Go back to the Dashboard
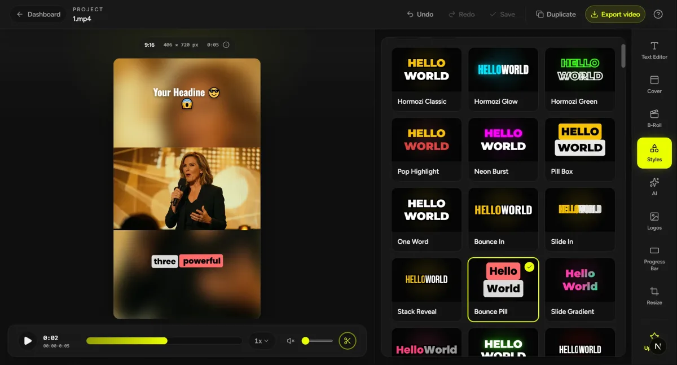The image size is (677, 365). (x=38, y=14)
